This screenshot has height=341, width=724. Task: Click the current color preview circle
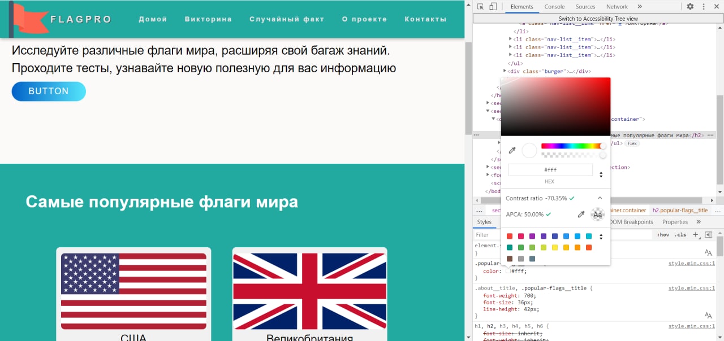click(529, 150)
